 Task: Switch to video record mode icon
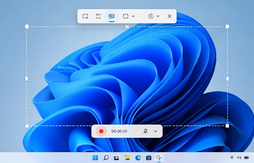pyautogui.click(x=112, y=16)
